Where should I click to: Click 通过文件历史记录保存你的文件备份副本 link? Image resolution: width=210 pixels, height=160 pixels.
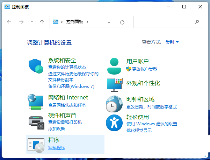[73, 77]
